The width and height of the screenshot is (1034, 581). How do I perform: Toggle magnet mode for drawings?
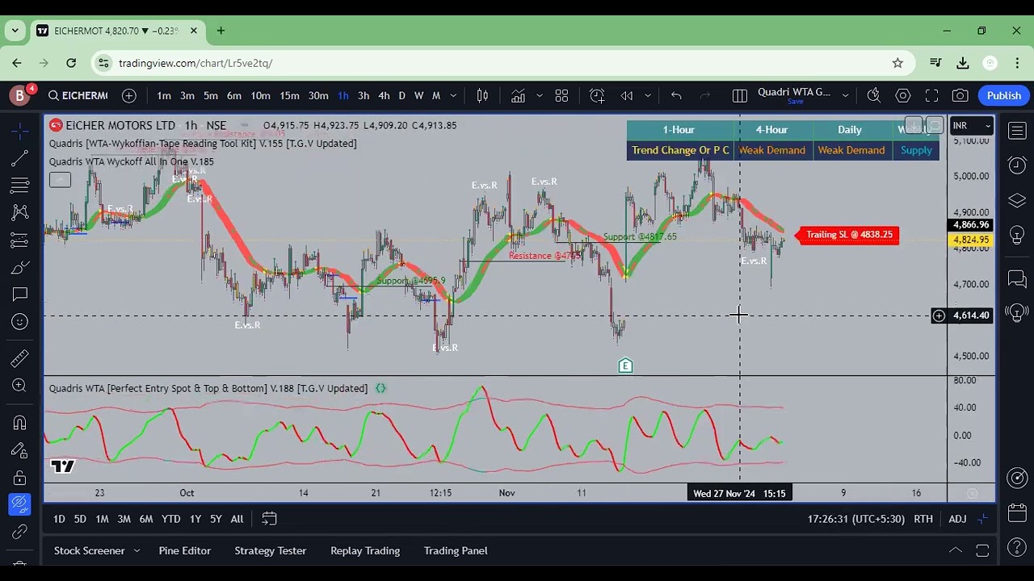[x=20, y=423]
